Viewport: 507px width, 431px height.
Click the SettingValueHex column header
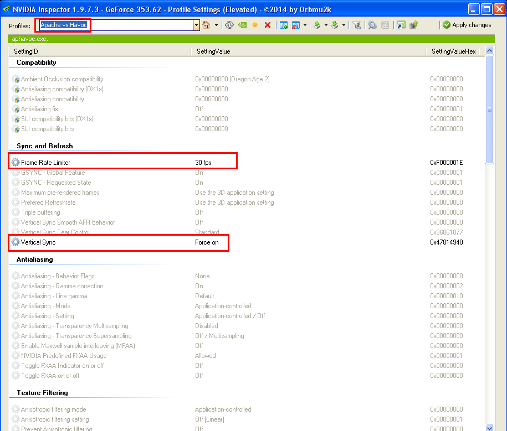pos(454,51)
